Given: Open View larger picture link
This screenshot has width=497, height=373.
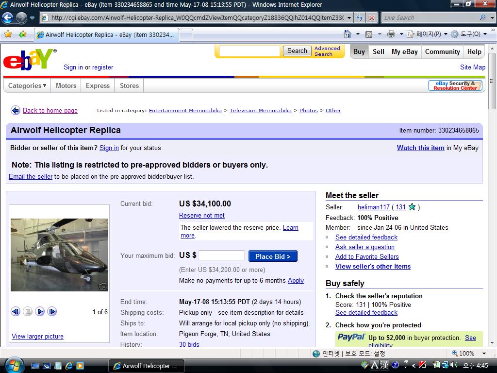Looking at the screenshot, I should [37, 336].
